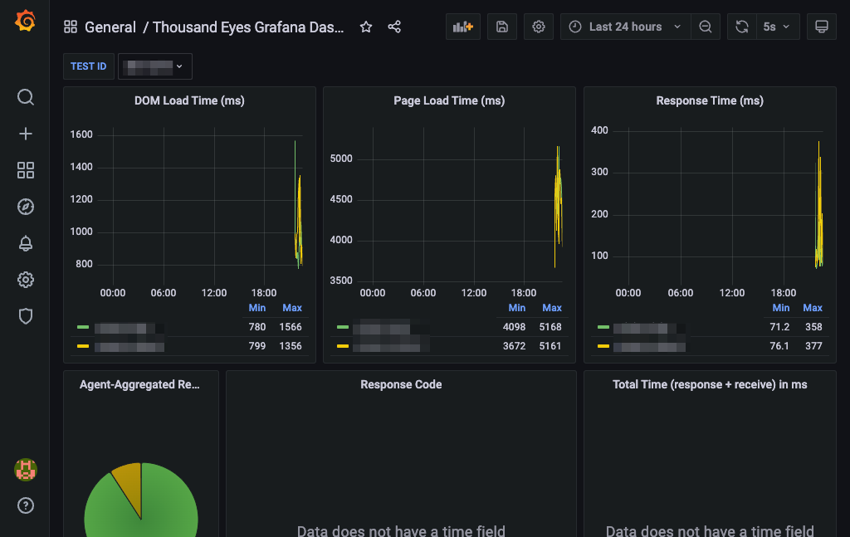Open the Alerting bell icon
The width and height of the screenshot is (850, 537).
pyautogui.click(x=26, y=243)
